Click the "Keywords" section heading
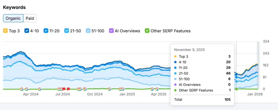 pos(14,7)
